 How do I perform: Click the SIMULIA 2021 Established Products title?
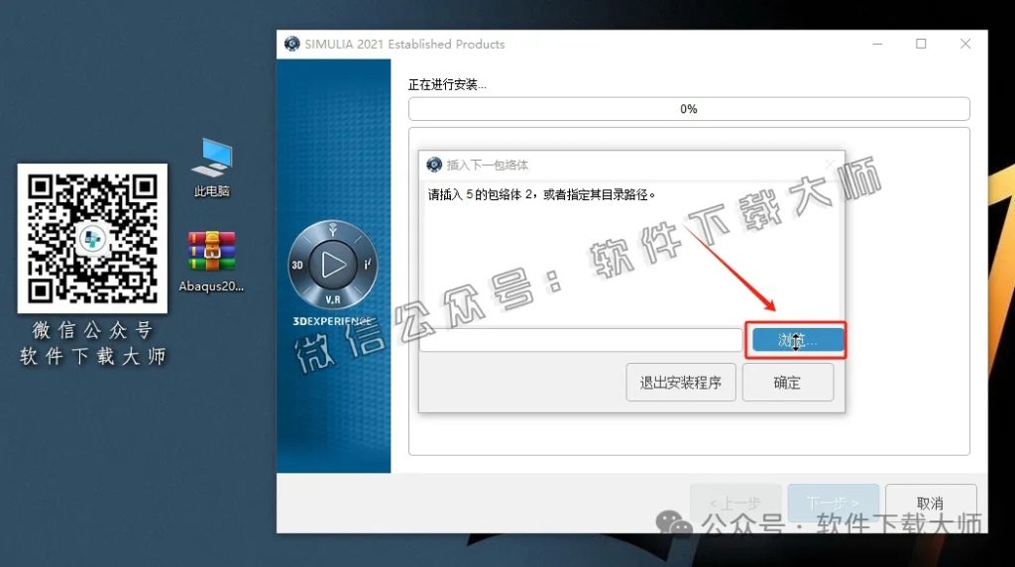point(404,44)
